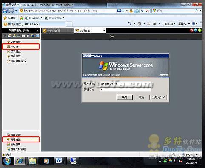This screenshot has height=168, width=205.
Task: Click the Stop red X icon
Action: coord(148,11)
